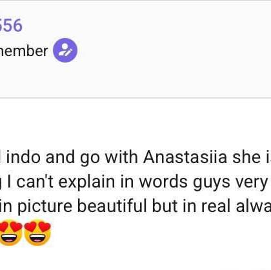271x270 pixels.
Task: Click the word and after indo
Action: click(60, 157)
